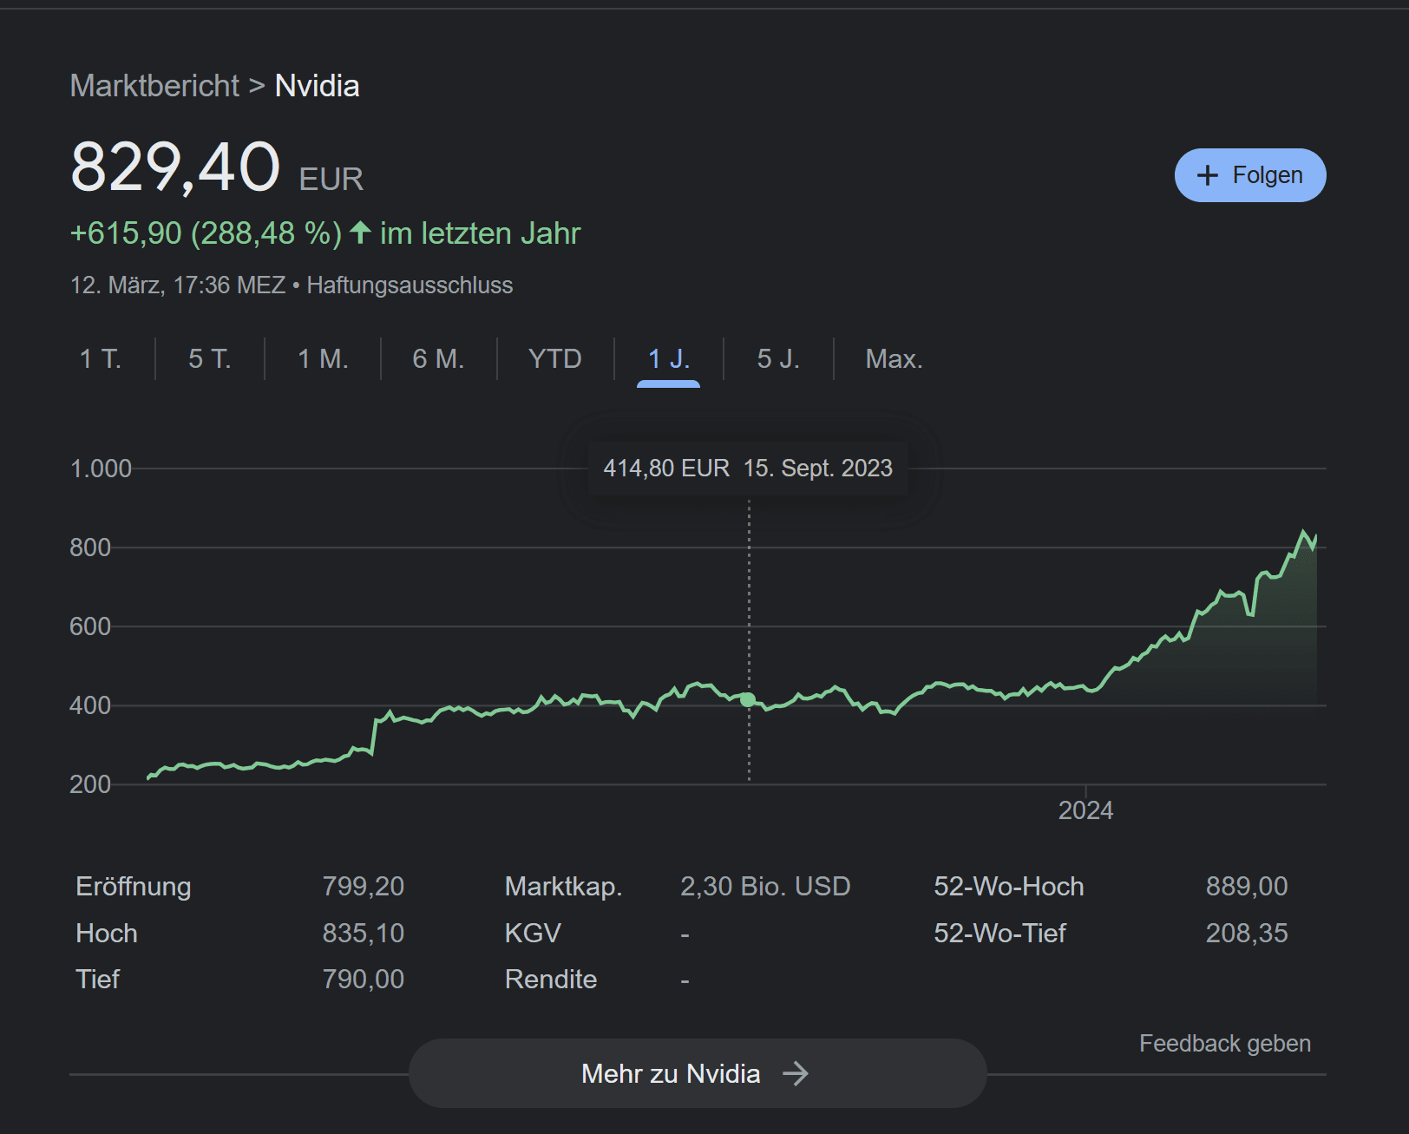This screenshot has width=1409, height=1134.
Task: Click the EUR currency label
Action: click(x=331, y=179)
